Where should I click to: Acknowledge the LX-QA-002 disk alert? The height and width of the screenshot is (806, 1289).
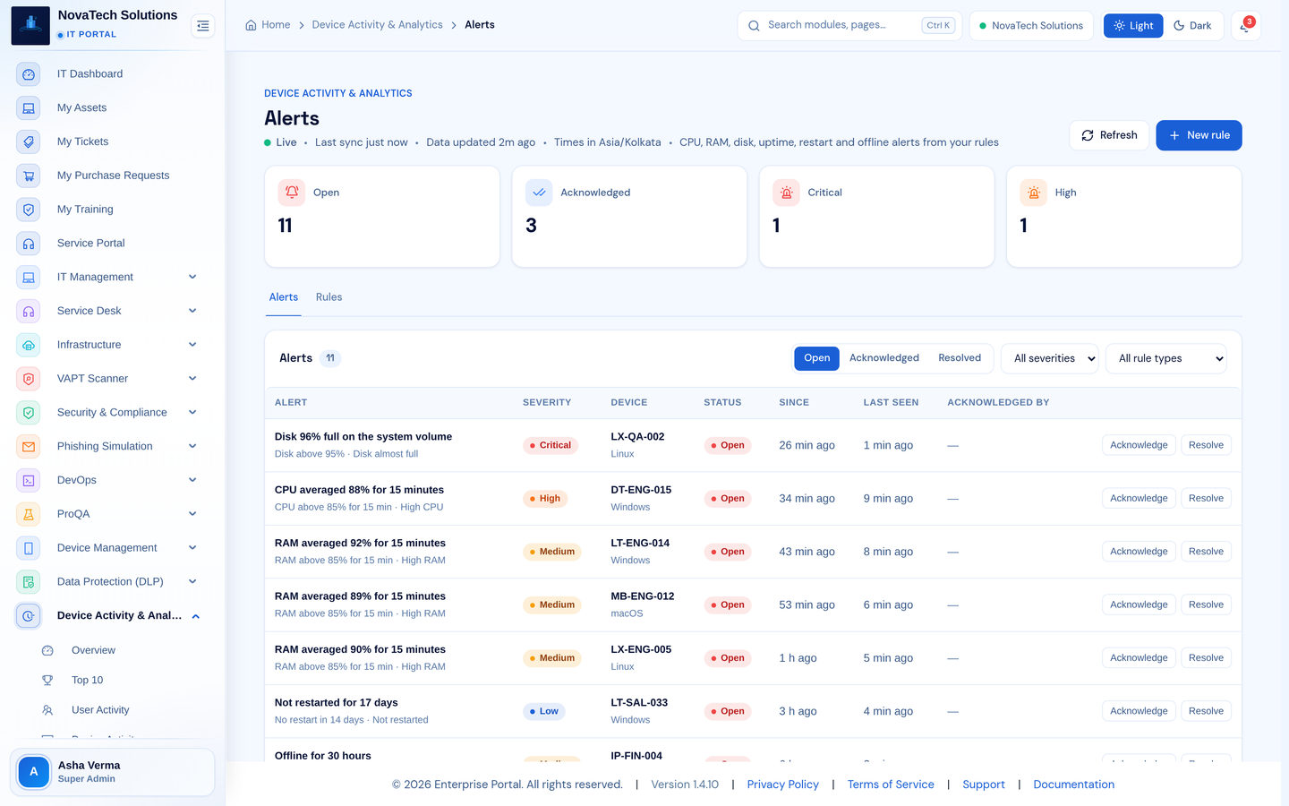coord(1139,445)
